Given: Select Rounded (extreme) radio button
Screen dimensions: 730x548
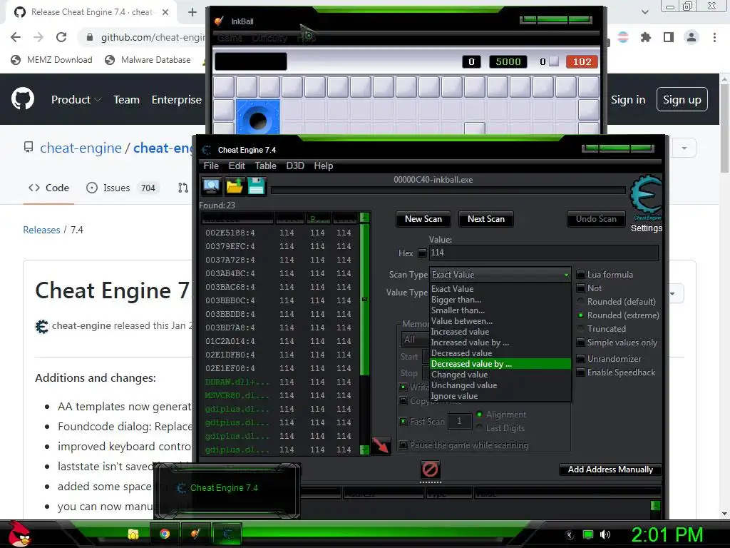Looking at the screenshot, I should 580,315.
